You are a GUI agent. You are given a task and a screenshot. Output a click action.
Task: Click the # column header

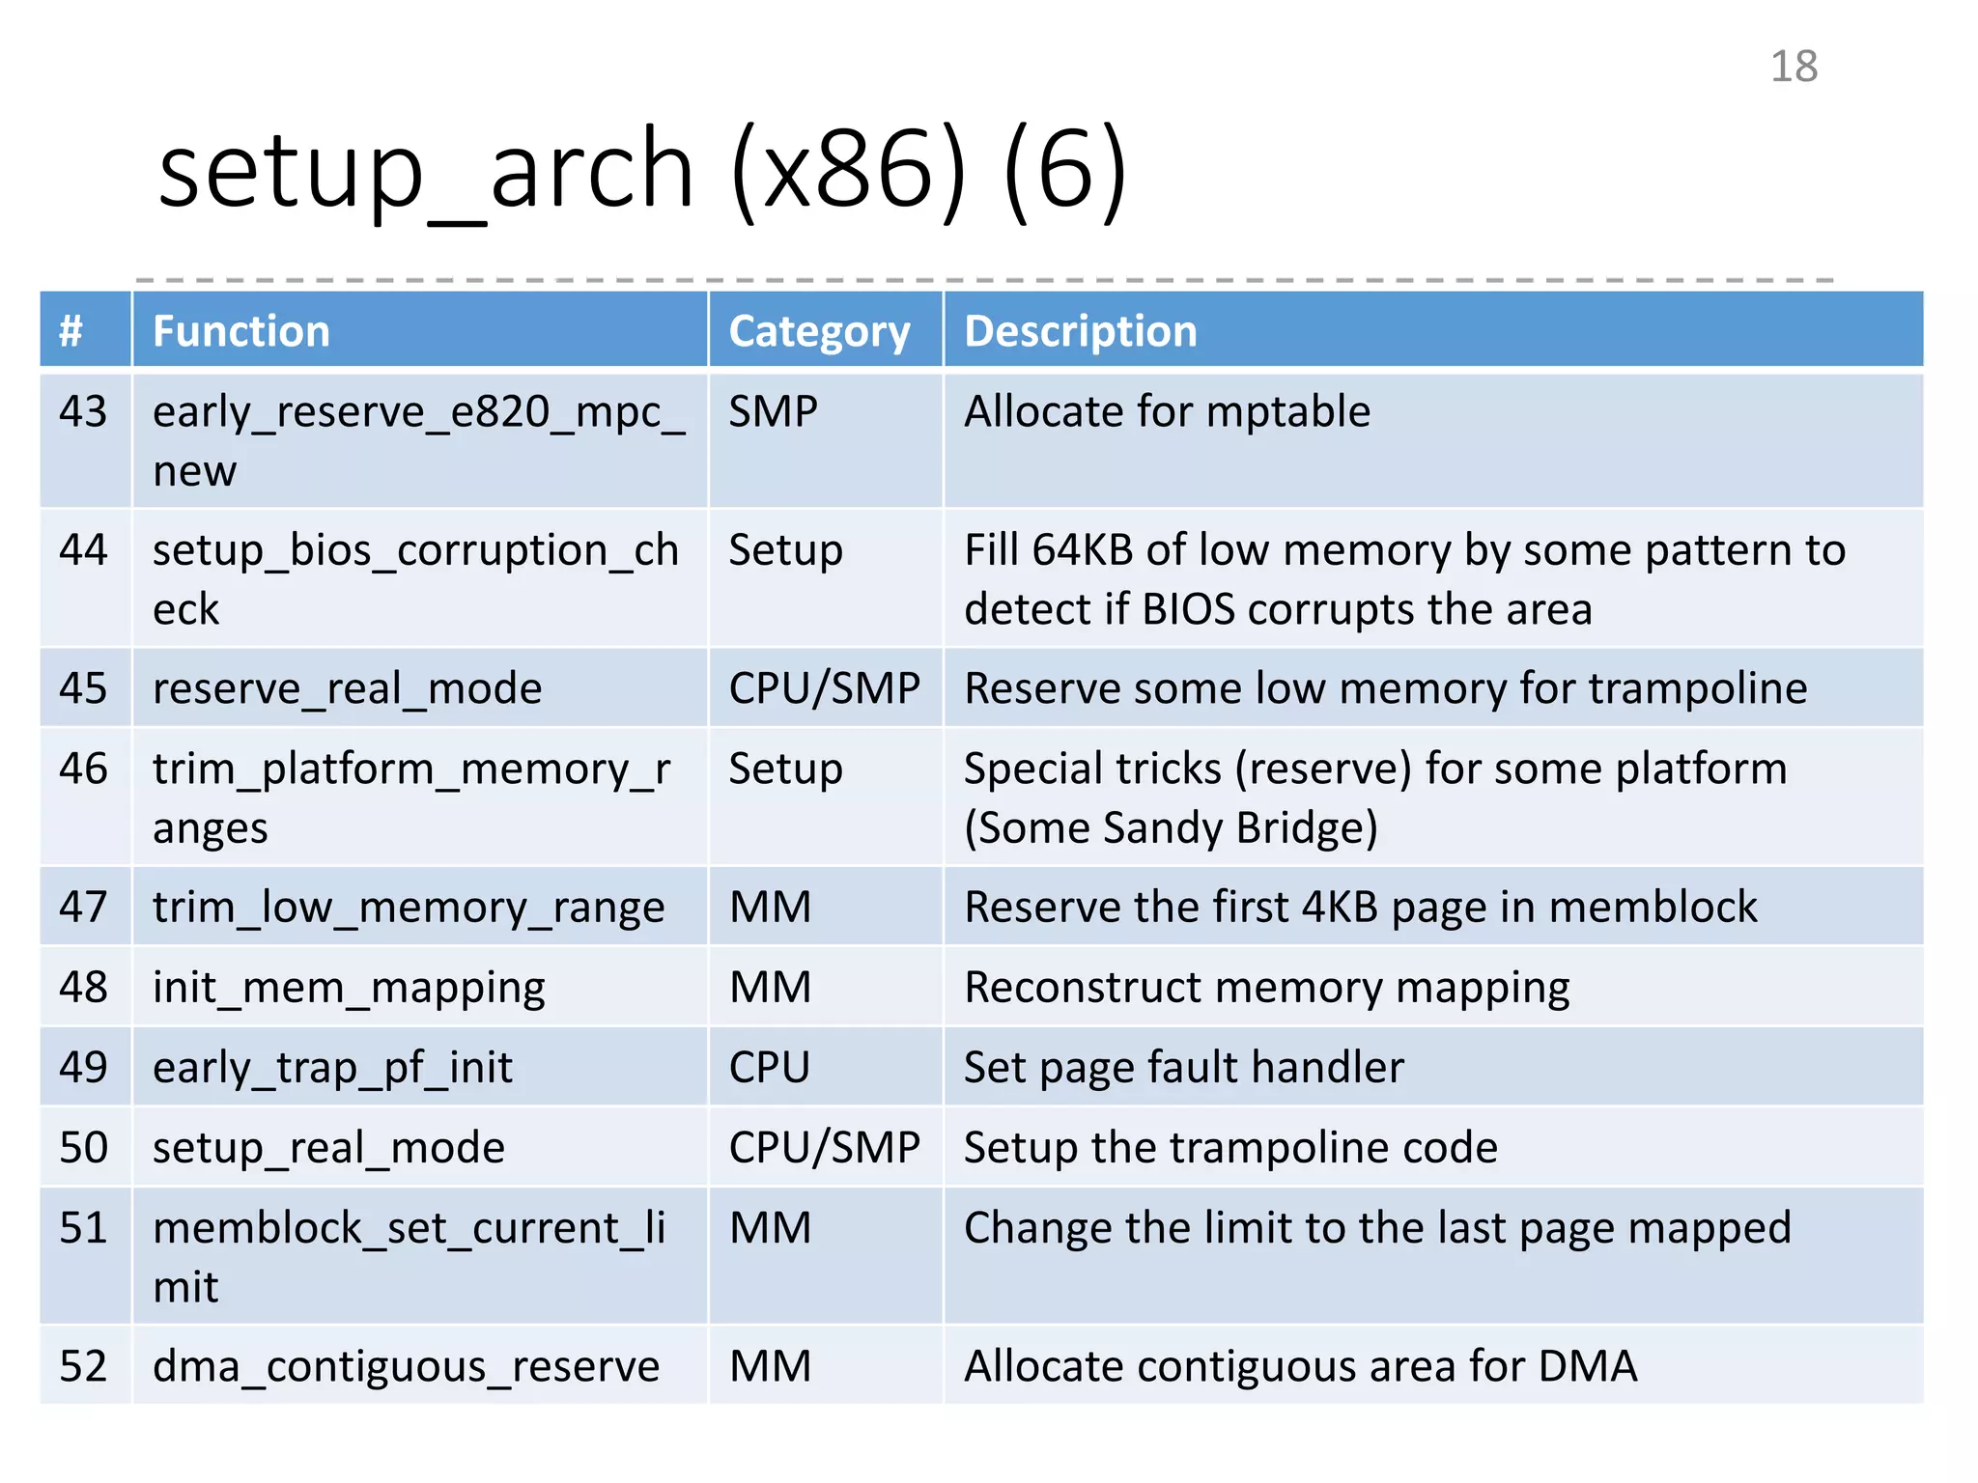71,331
